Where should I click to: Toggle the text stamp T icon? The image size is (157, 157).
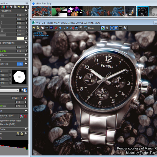coord(107,28)
